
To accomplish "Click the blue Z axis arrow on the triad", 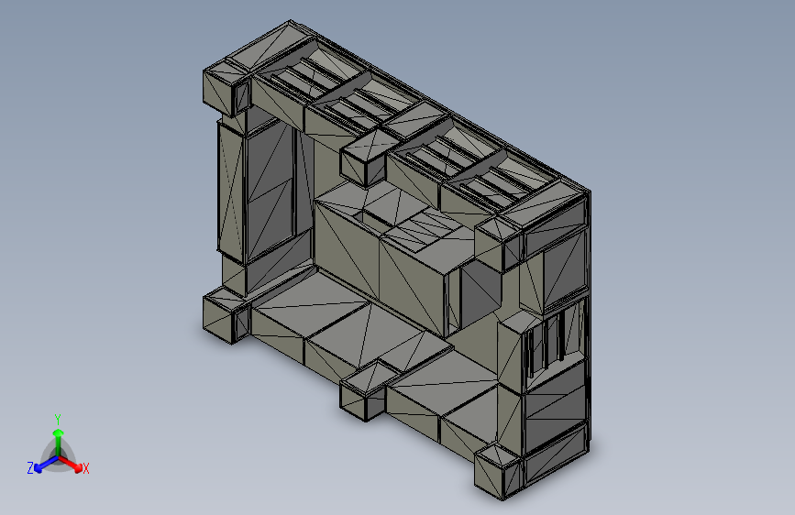I will click(x=46, y=464).
